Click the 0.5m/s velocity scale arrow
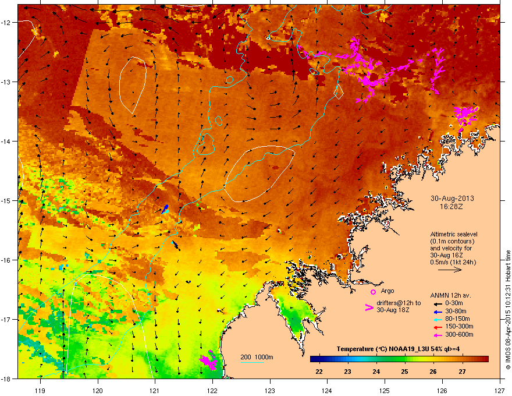 point(450,270)
